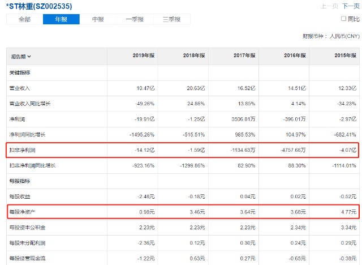This screenshot has height=265, width=362.
Task: Click the 每股收益 row label
Action: [x=20, y=196]
